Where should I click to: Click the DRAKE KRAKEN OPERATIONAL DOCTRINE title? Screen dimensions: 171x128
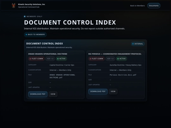coord(47,54)
